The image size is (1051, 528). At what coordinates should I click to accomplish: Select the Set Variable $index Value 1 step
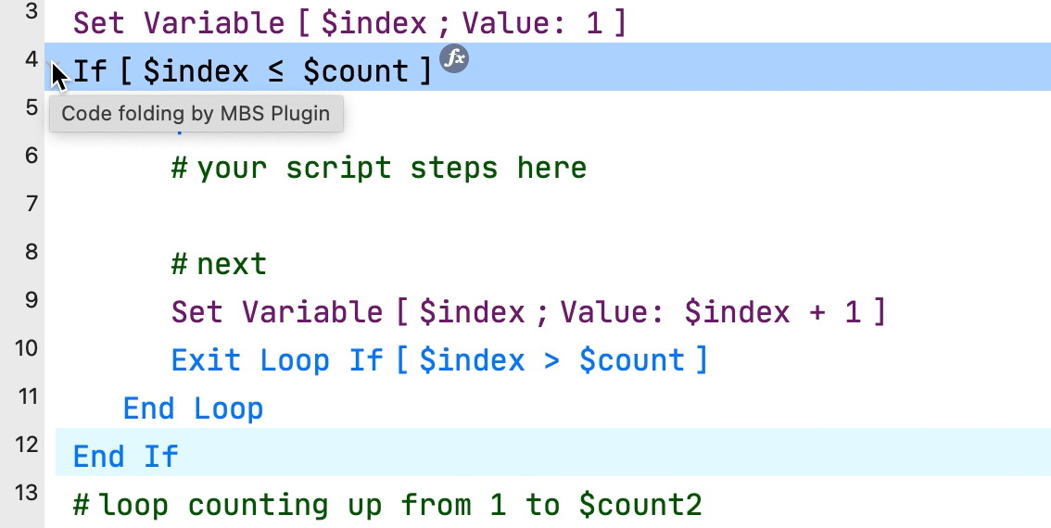tap(348, 23)
